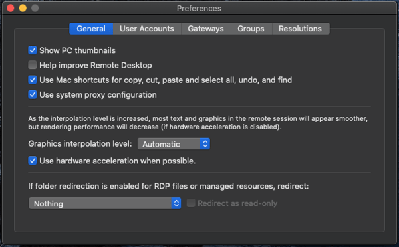Click the Nothing dropdown blue arrows
This screenshot has width=399, height=247.
176,203
